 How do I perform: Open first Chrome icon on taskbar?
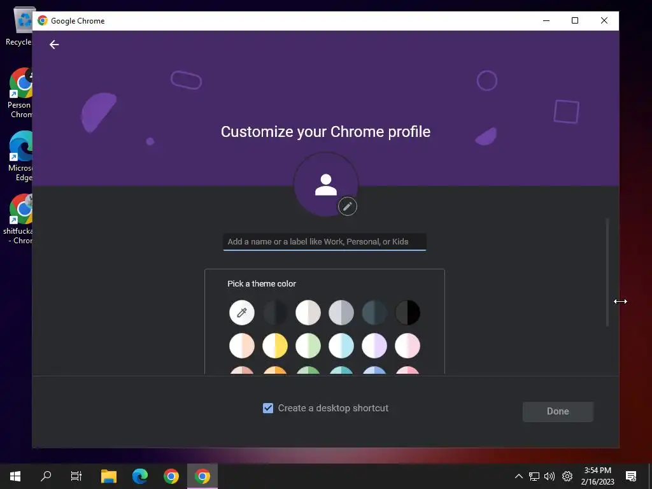tap(171, 476)
